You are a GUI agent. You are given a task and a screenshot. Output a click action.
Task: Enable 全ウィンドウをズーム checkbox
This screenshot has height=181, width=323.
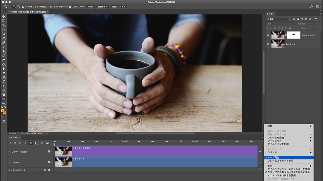47,6
